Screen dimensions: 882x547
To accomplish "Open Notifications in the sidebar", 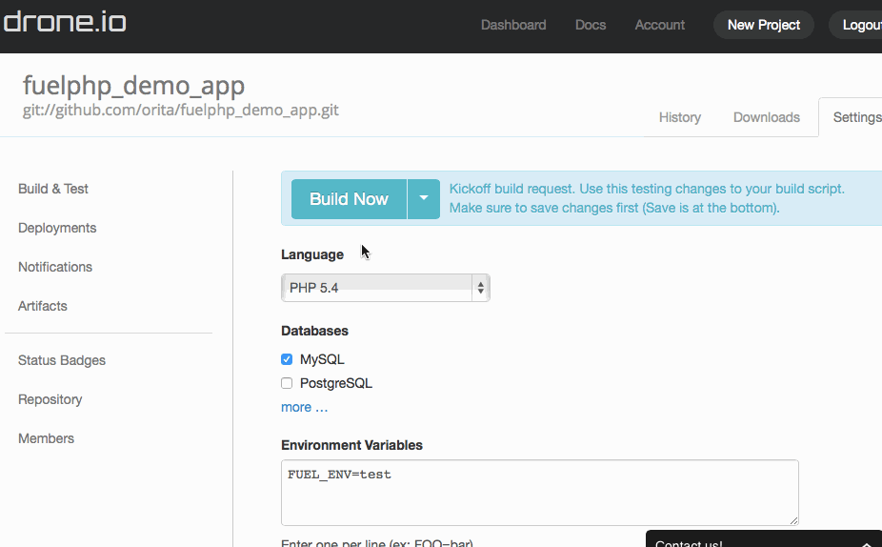I will point(55,267).
